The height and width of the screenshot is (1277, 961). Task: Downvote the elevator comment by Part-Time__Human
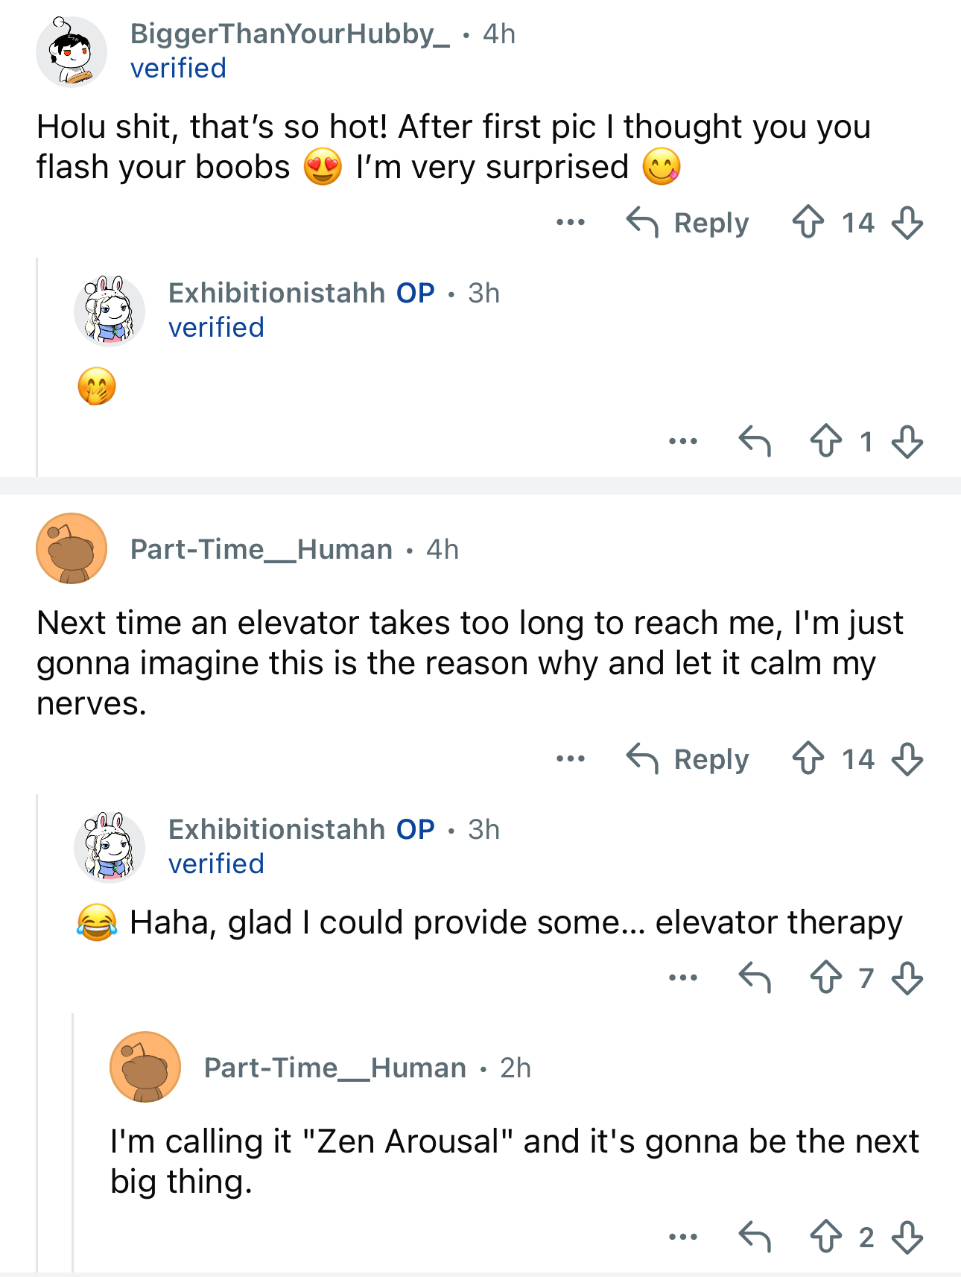point(907,758)
